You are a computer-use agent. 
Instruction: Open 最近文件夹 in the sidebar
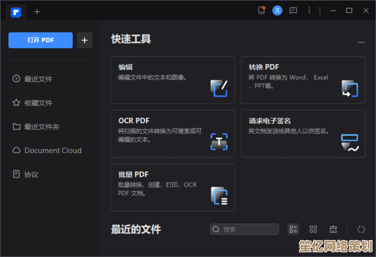(x=41, y=127)
